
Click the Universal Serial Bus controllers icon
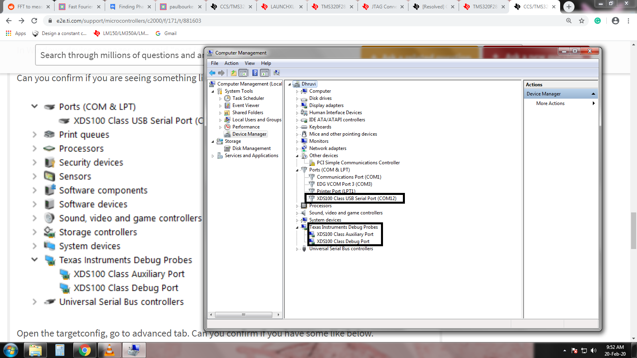pyautogui.click(x=304, y=249)
